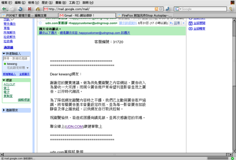Viewport: 236px width, 160px height.
Task: Click the 全部展開 expand-all icon
Action: pyautogui.click(x=190, y=23)
